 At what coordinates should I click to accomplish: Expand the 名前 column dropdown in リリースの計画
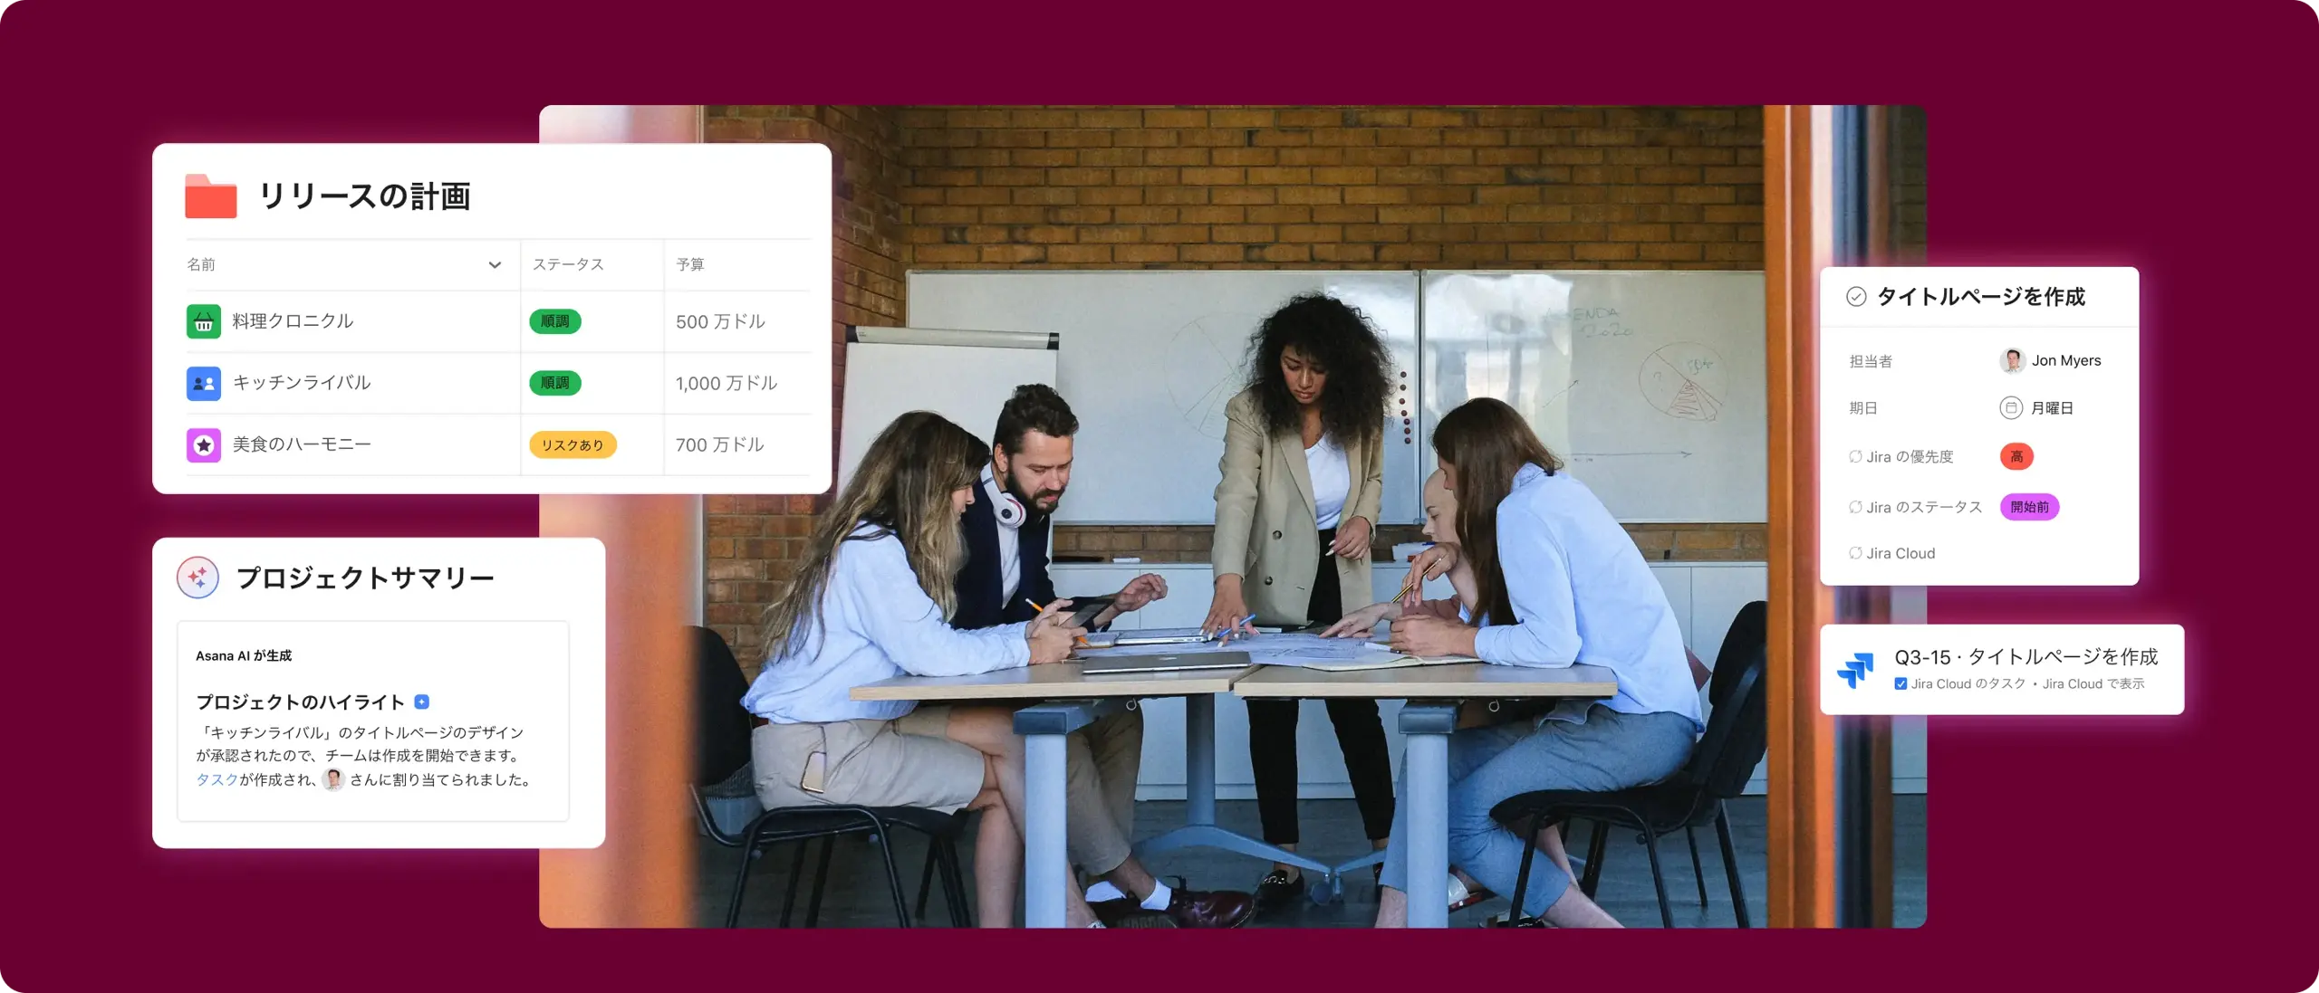[x=494, y=264]
